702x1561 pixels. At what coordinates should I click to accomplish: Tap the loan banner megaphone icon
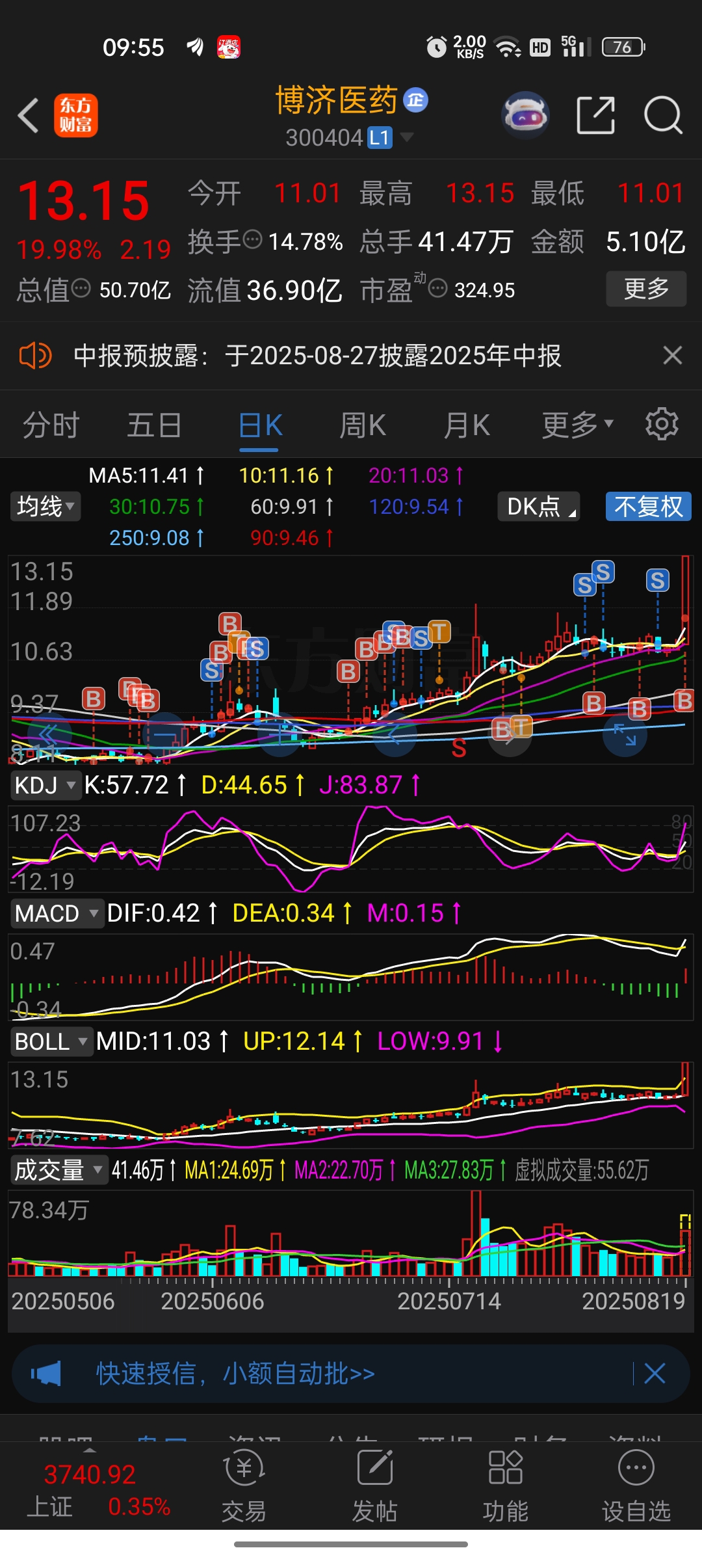(46, 1374)
